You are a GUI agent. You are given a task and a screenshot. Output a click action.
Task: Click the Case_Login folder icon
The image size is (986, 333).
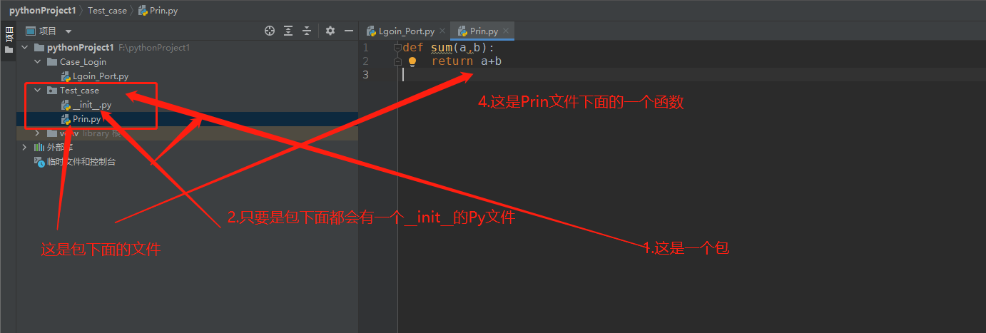(x=52, y=62)
